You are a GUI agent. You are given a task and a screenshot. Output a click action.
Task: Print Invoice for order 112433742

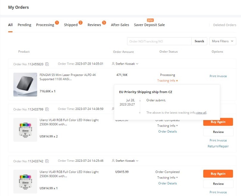pos(218,192)
